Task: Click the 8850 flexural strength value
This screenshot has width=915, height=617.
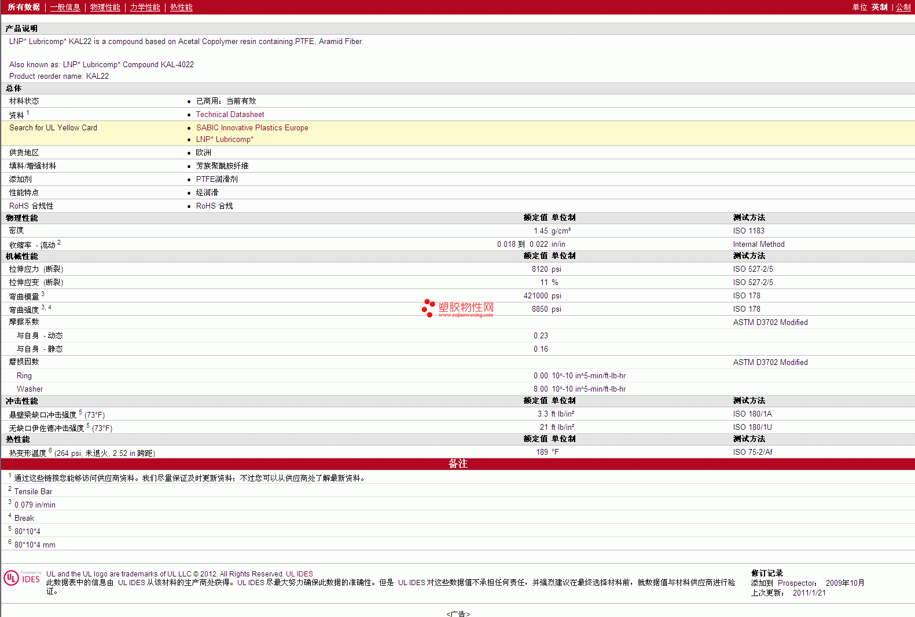Action: point(539,309)
